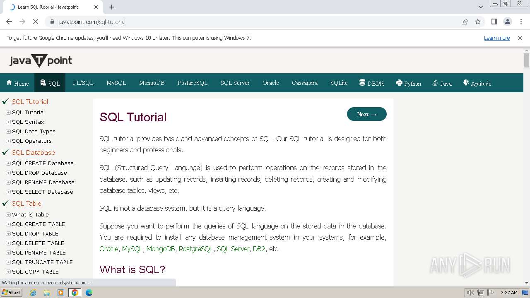Follow the MySQL link in the paragraph
530x298 pixels.
pos(132,249)
